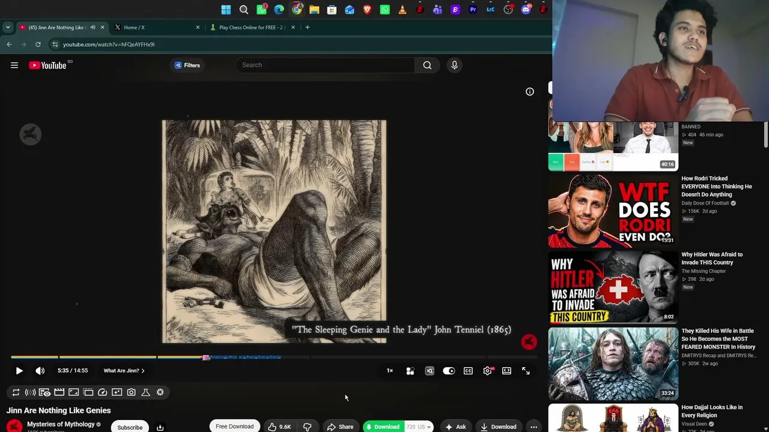
Task: Go to the YouTube home logo
Action: pyautogui.click(x=48, y=65)
